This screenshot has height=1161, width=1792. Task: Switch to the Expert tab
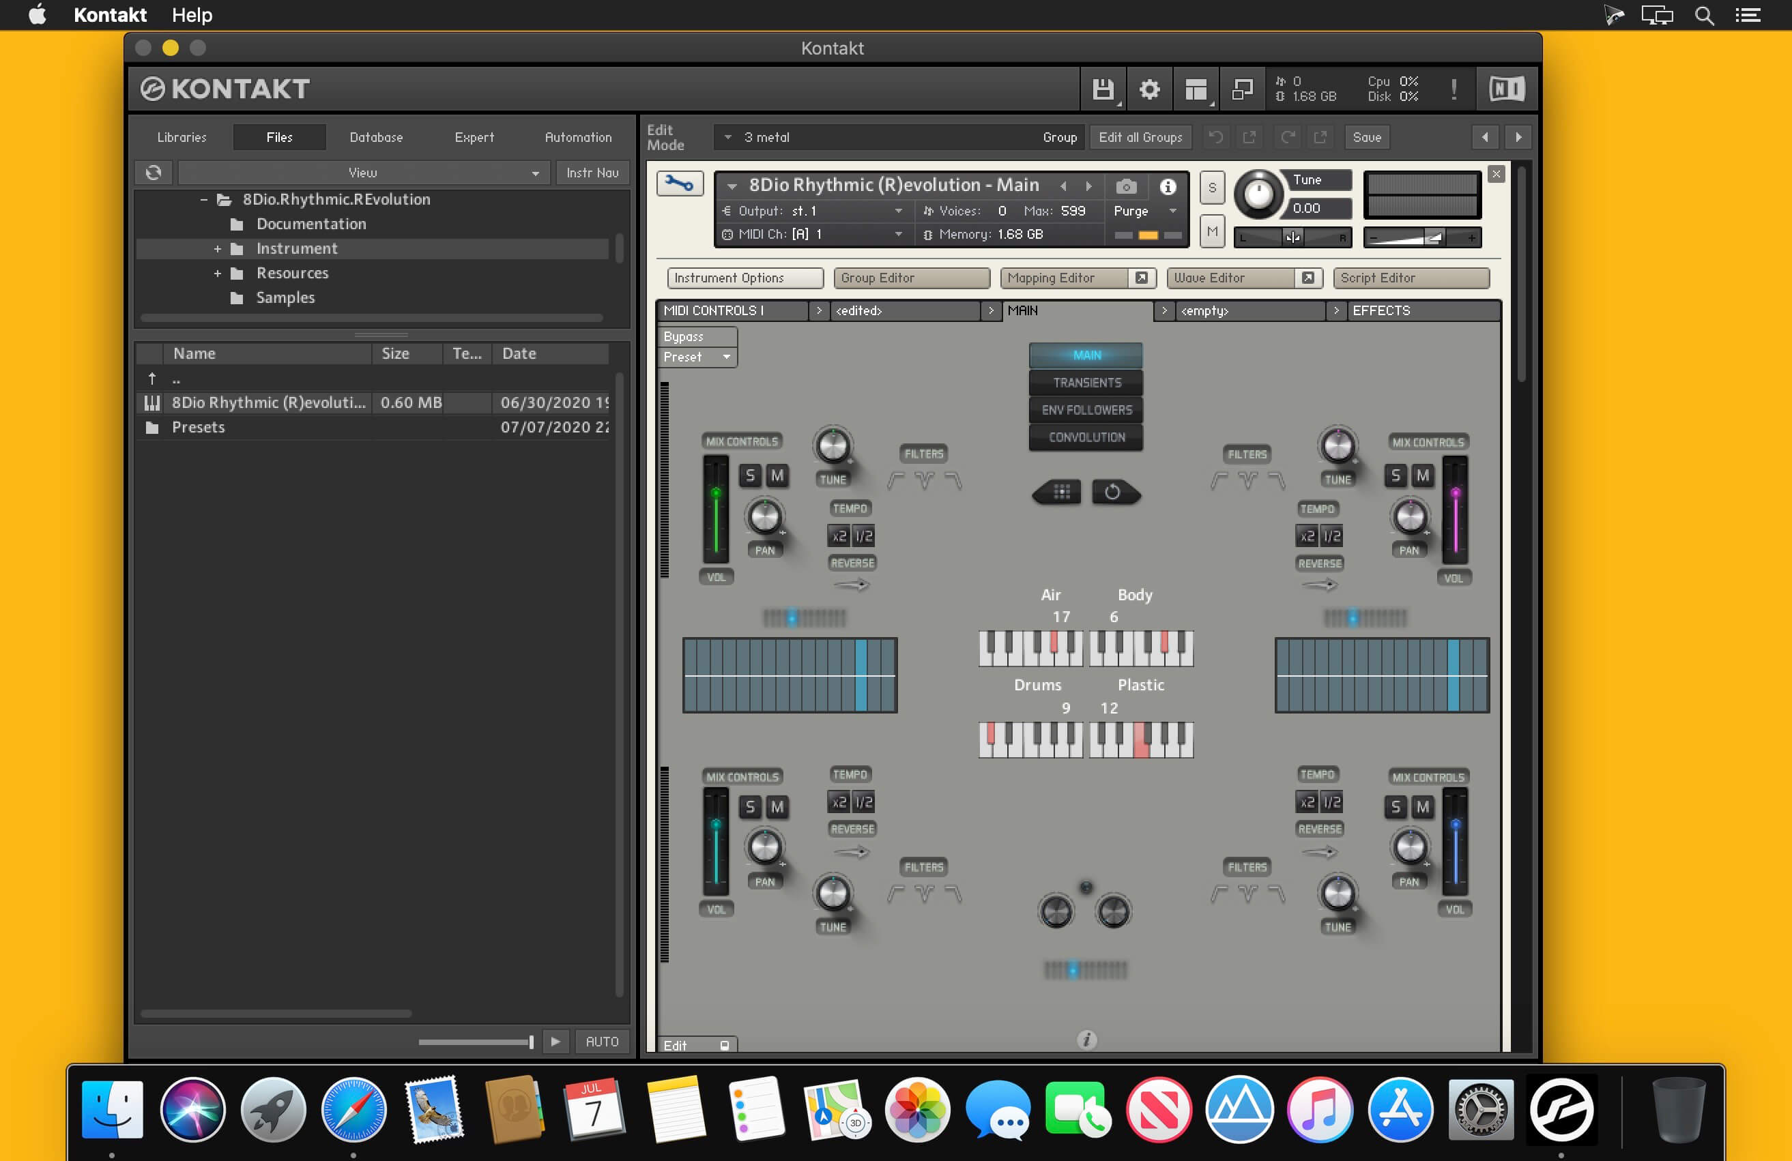point(474,137)
